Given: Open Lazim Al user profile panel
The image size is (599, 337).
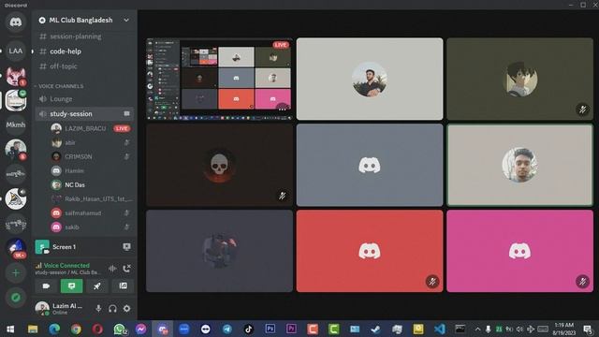Looking at the screenshot, I should pos(61,308).
